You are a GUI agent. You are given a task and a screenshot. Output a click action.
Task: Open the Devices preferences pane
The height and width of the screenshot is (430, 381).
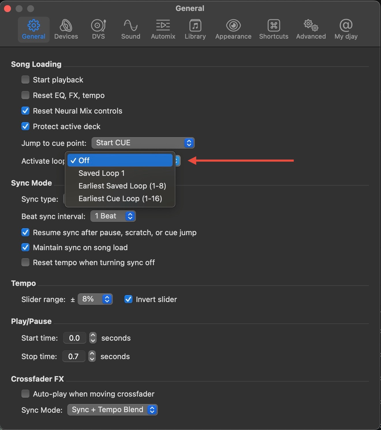point(66,29)
